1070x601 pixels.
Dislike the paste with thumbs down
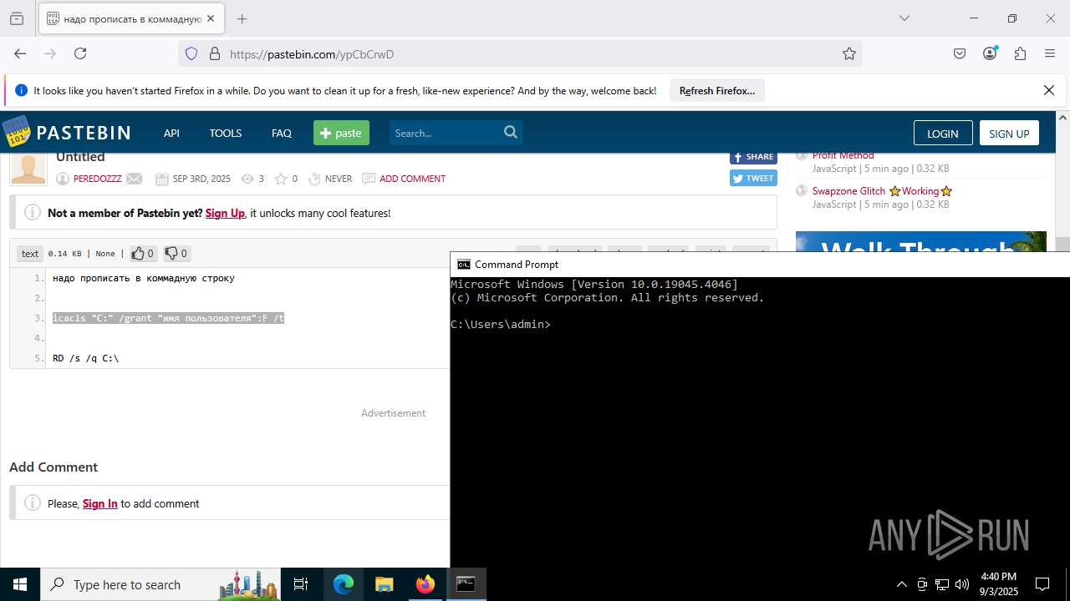tap(176, 253)
